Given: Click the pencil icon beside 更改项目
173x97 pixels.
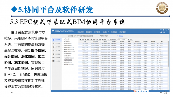Looking at the screenshot, I should click(x=118, y=36).
